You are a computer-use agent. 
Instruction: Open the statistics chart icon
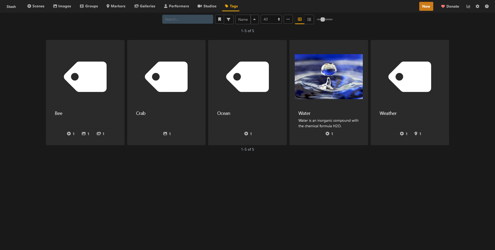click(468, 6)
